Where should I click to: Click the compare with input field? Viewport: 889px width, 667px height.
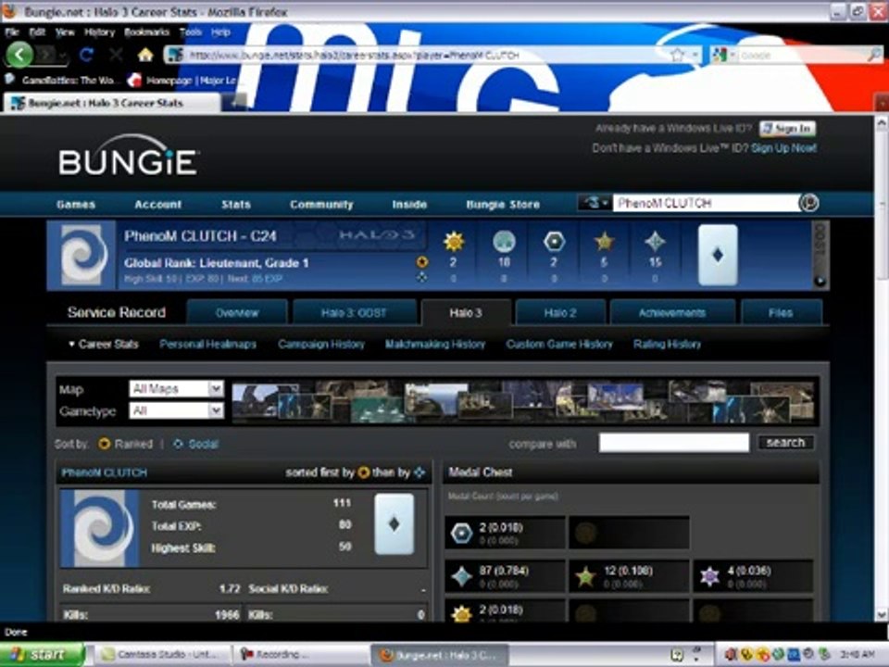[x=673, y=443]
